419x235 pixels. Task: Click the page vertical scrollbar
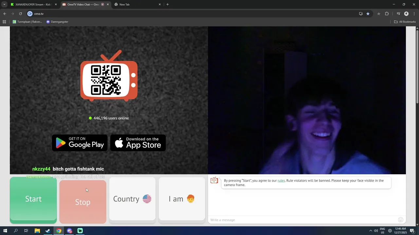coord(417,67)
